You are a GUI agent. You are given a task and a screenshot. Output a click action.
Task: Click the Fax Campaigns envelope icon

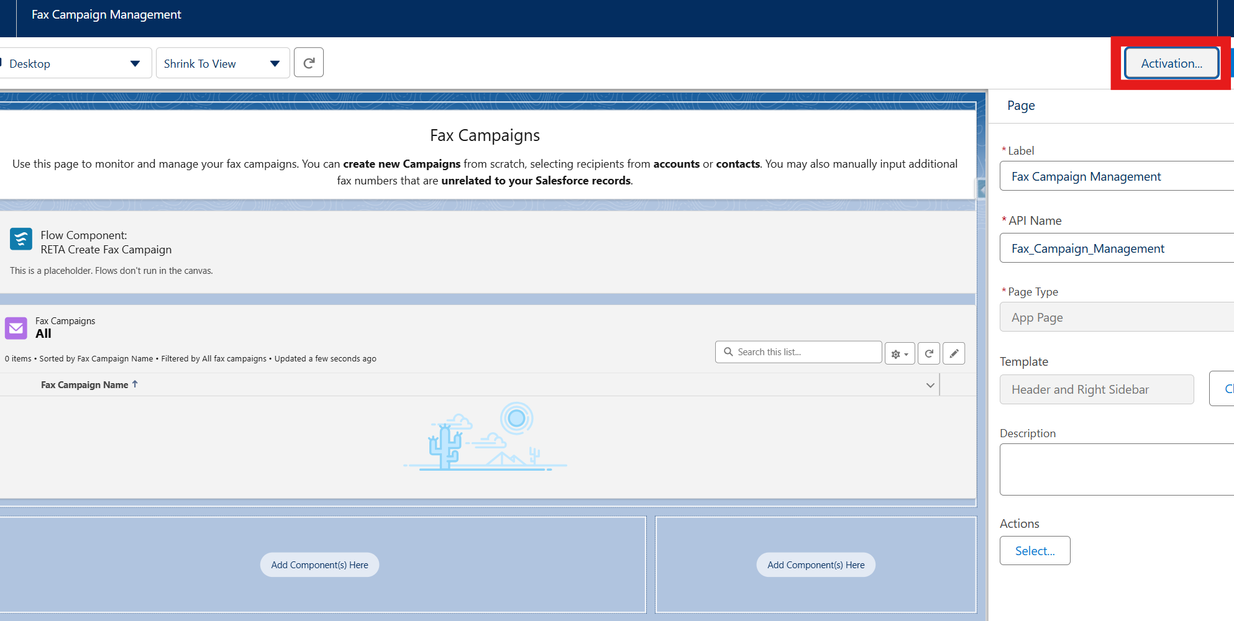click(16, 328)
